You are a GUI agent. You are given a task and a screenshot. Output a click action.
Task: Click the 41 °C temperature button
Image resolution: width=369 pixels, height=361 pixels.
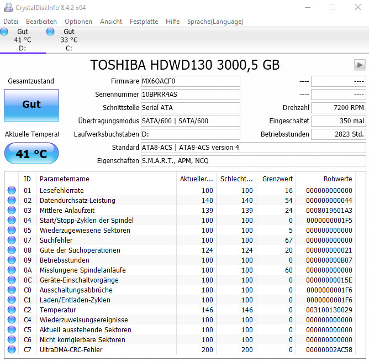[x=31, y=153]
